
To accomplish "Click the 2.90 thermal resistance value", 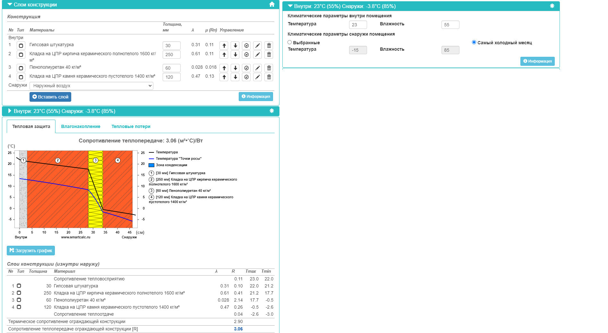I will click(238, 321).
